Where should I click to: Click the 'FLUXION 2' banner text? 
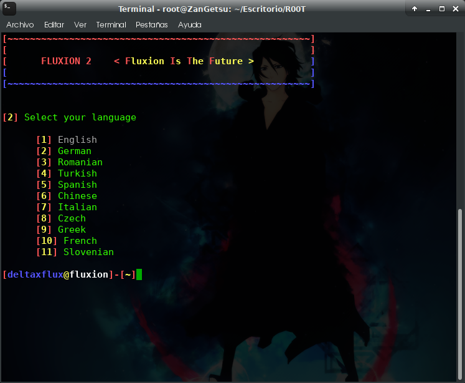[66, 61]
